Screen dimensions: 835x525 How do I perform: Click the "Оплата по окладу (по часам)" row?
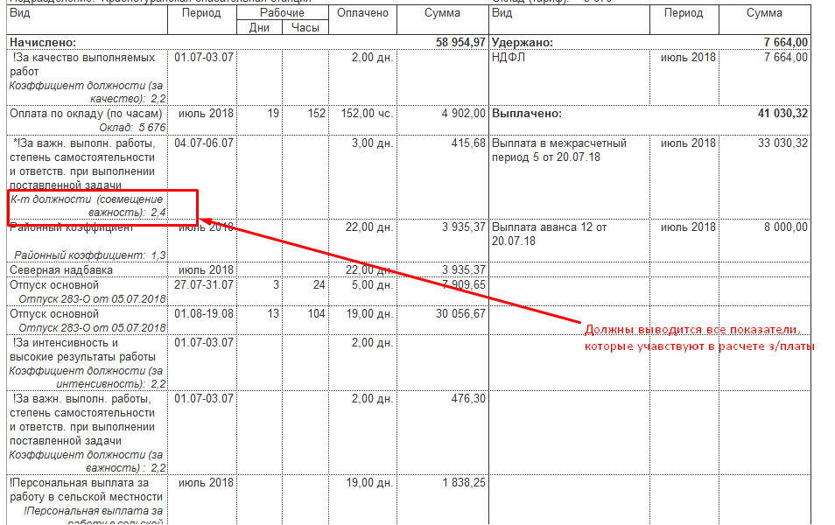86,114
